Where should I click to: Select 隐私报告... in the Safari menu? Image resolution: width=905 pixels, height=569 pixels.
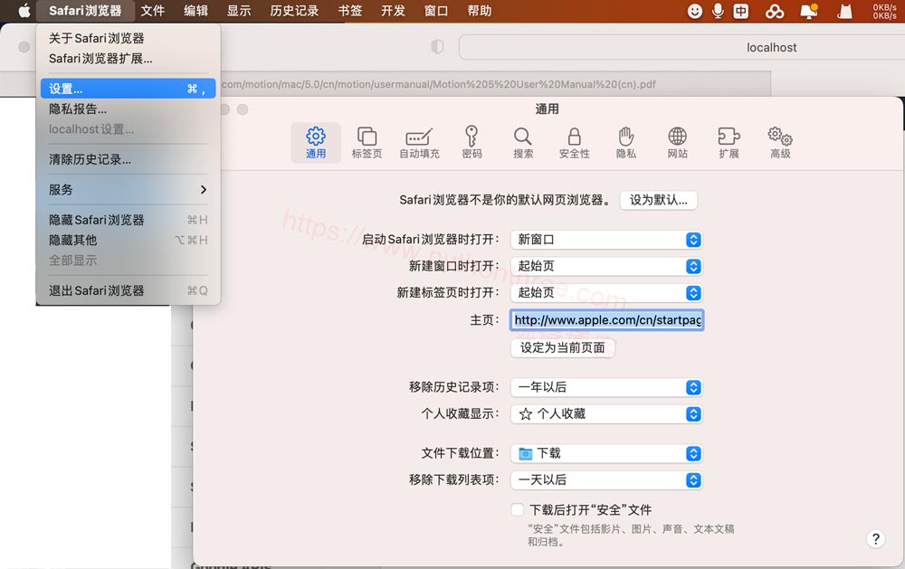78,109
